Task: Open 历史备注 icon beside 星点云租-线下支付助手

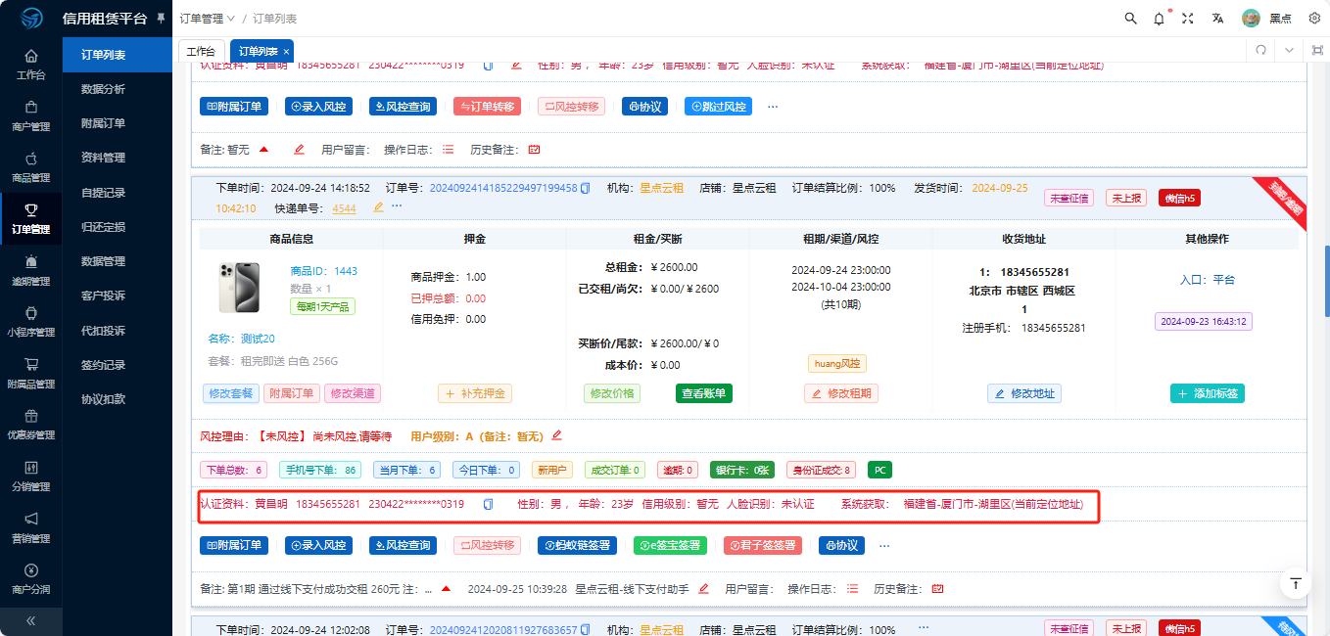Action: point(937,589)
